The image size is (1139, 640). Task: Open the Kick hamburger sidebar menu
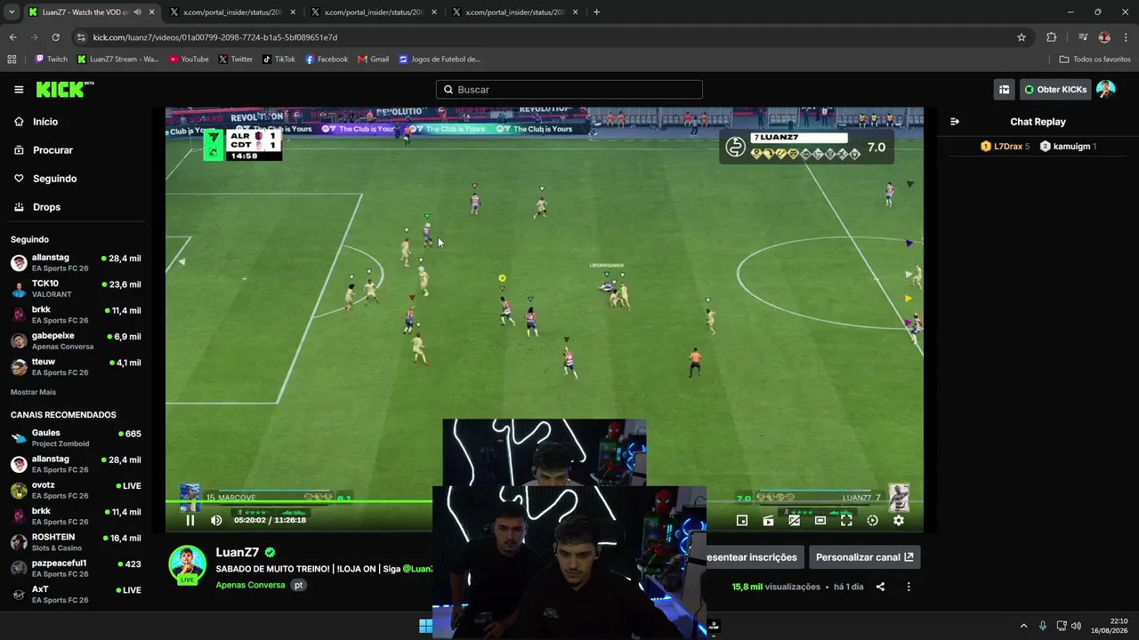[19, 89]
